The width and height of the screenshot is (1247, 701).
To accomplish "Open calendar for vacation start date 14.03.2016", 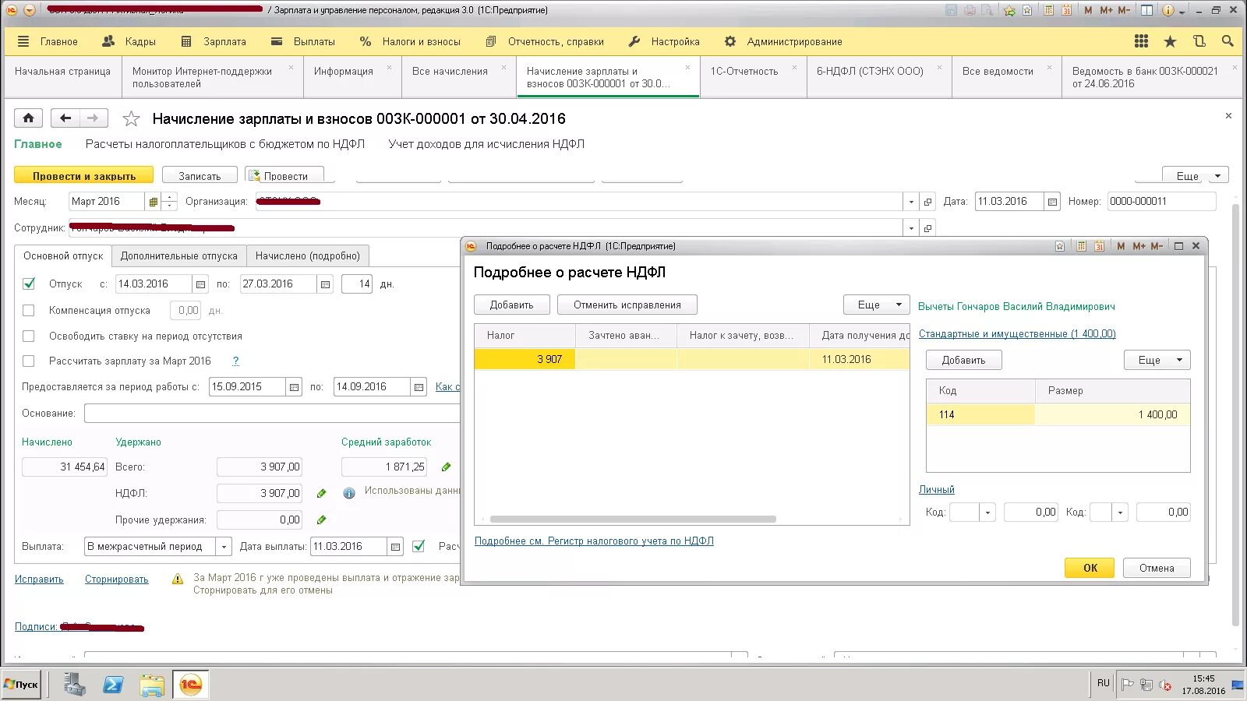I will coord(200,284).
